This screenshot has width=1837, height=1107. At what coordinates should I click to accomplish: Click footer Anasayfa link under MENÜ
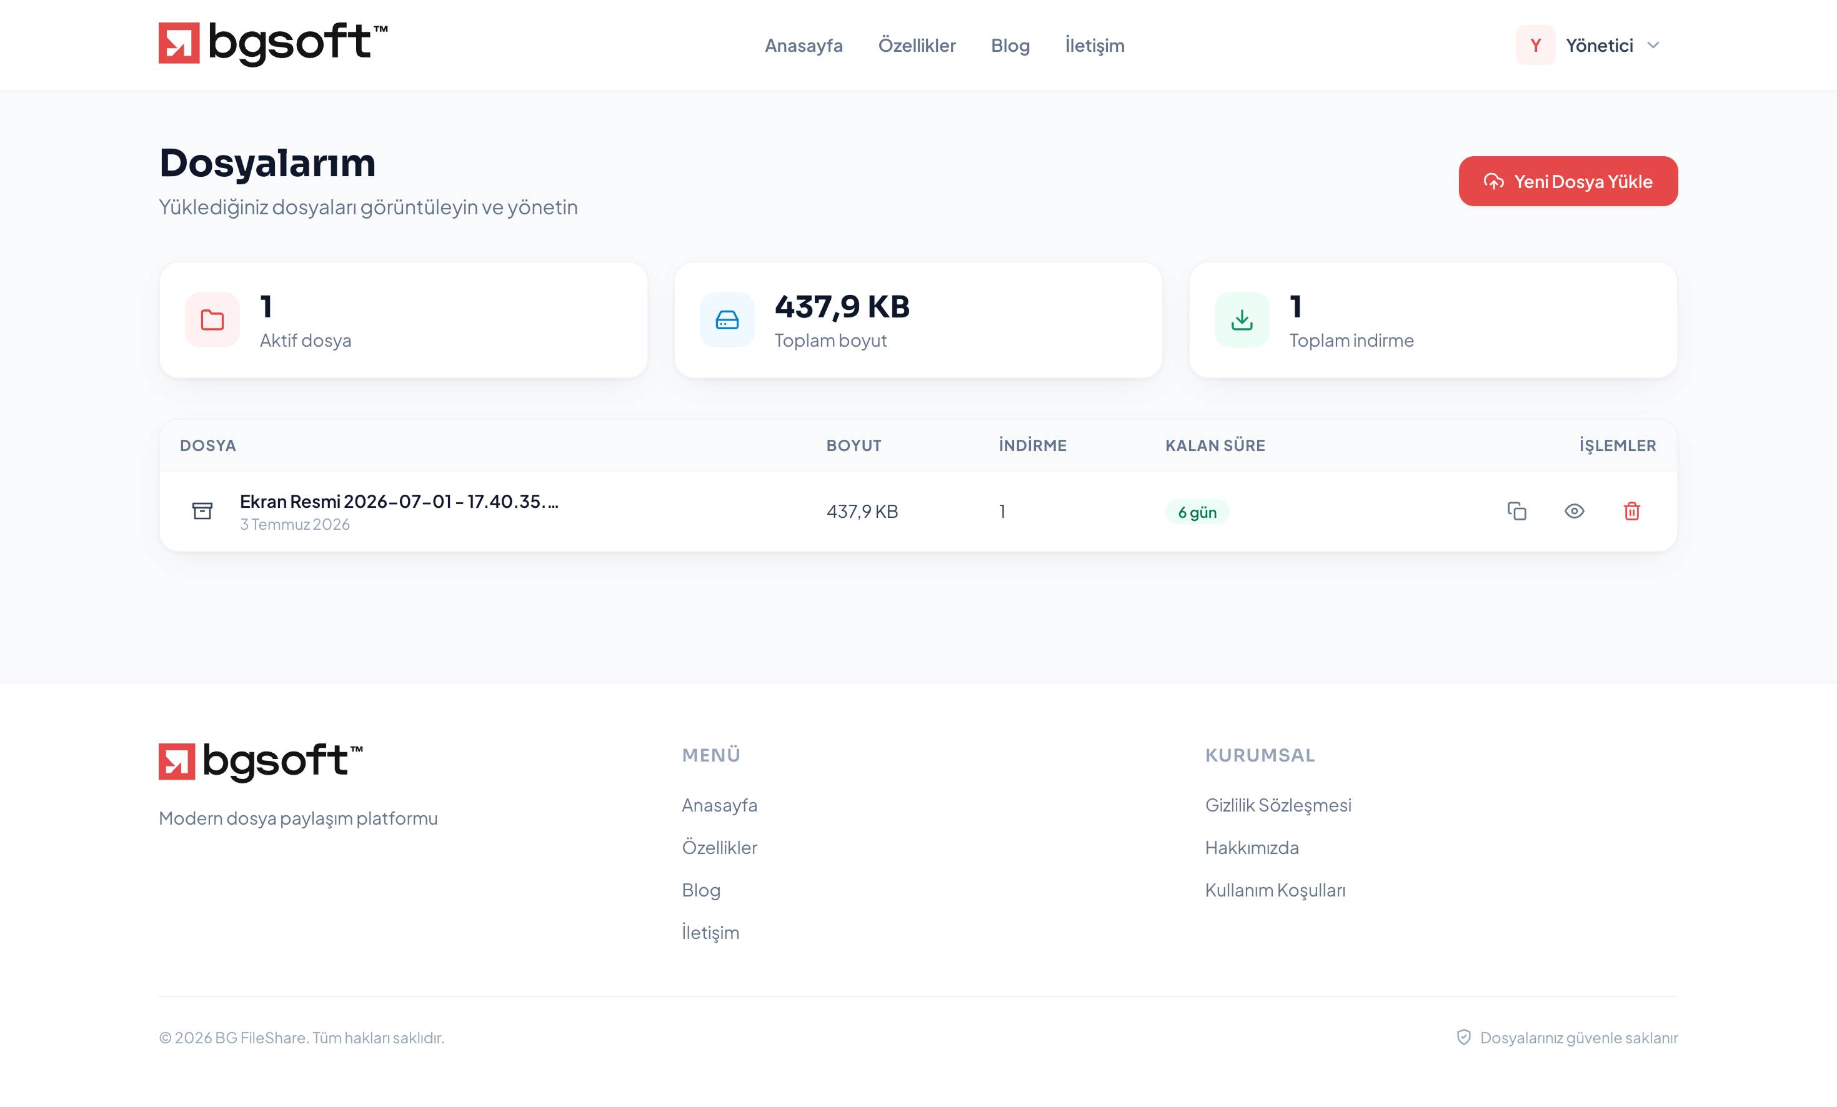coord(719,805)
